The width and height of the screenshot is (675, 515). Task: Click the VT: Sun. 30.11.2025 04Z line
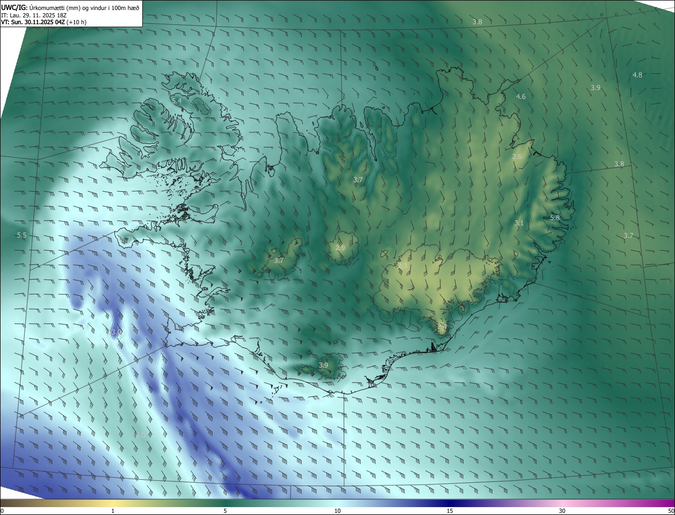pyautogui.click(x=44, y=22)
